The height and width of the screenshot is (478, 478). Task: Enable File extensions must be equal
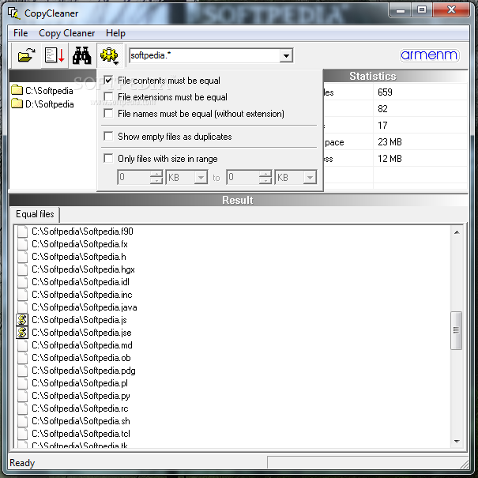point(108,97)
